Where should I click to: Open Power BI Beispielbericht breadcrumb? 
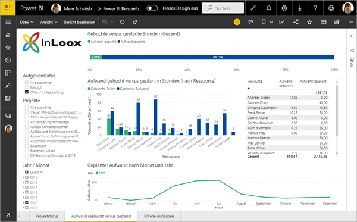pos(123,9)
